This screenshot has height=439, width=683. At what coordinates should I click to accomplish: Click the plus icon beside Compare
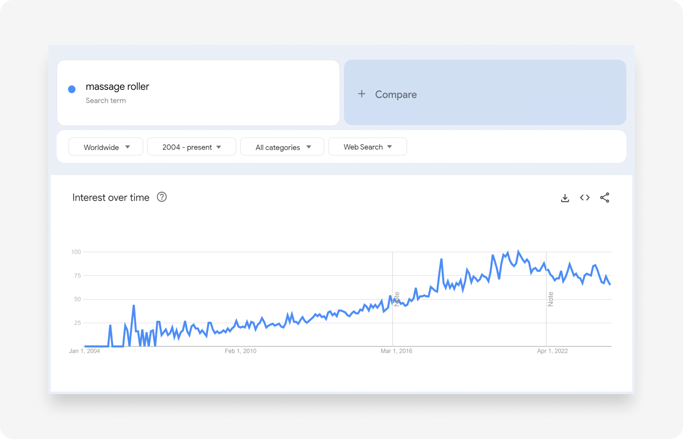pyautogui.click(x=362, y=94)
